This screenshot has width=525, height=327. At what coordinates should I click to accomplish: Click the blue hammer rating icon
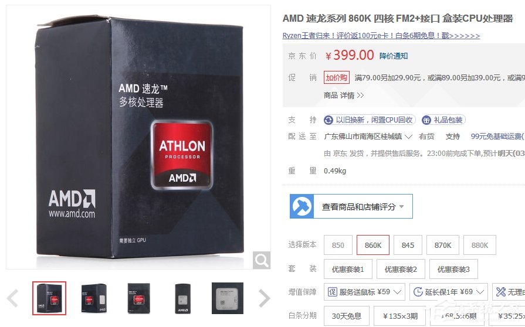pos(302,206)
